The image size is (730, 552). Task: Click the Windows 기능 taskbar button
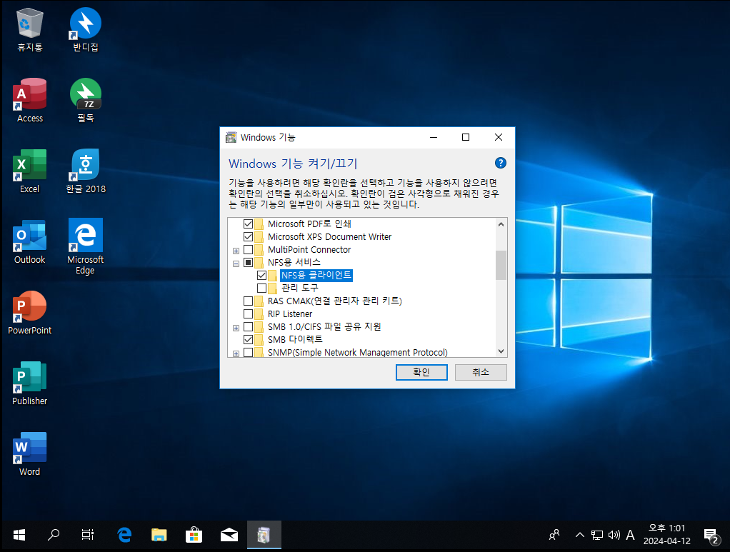264,536
